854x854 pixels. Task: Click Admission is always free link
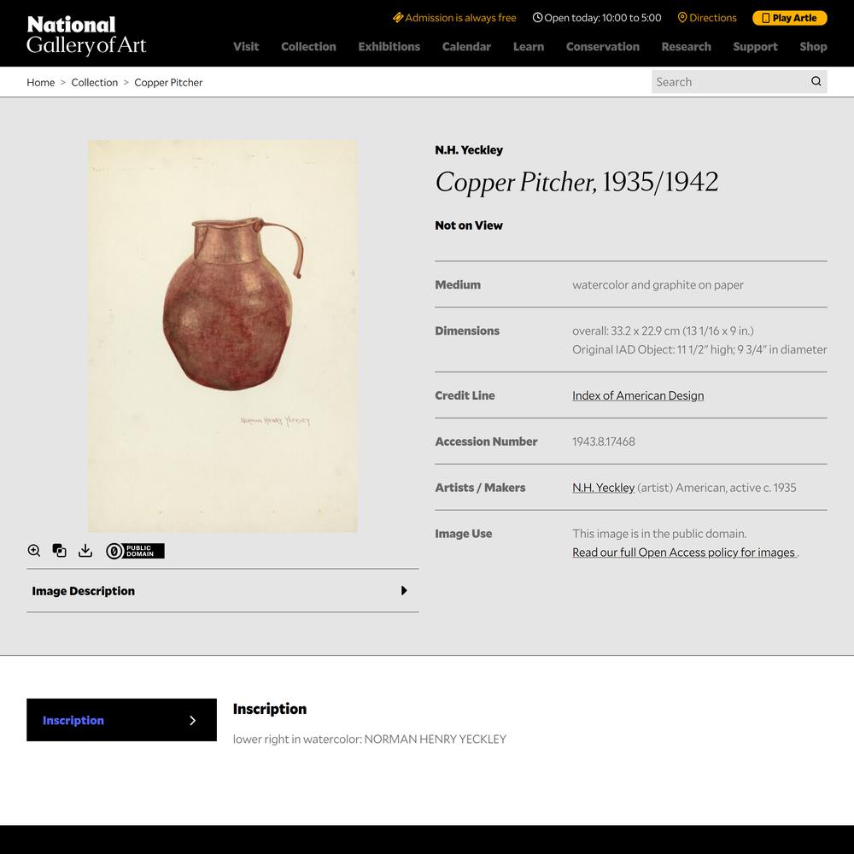click(x=454, y=18)
